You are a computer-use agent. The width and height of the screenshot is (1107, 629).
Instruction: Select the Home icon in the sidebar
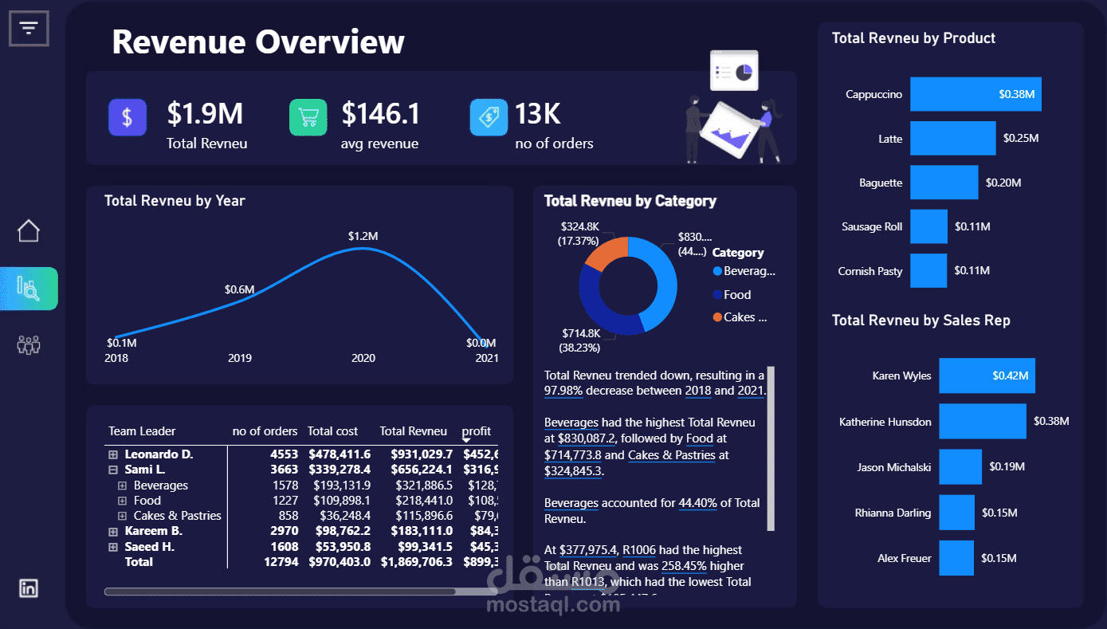coord(28,230)
